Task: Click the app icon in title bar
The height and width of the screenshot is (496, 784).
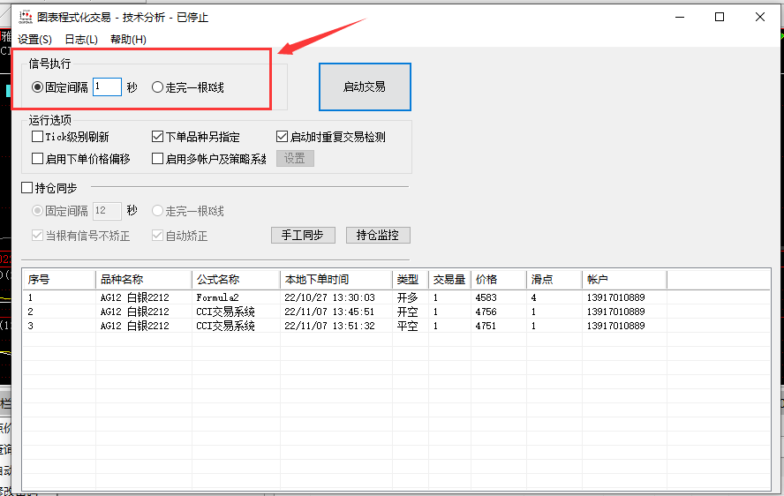Action: (25, 17)
